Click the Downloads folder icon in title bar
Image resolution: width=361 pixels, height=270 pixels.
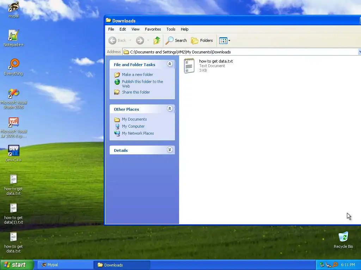pyautogui.click(x=109, y=20)
